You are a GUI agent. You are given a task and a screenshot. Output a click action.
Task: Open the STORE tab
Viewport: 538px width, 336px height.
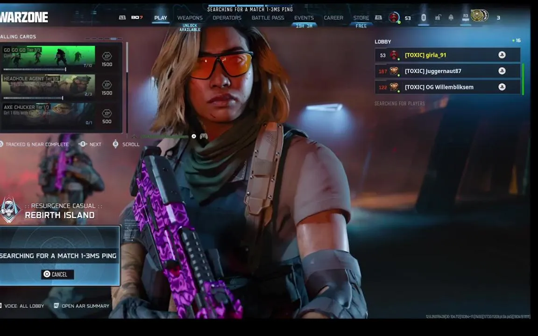point(361,18)
